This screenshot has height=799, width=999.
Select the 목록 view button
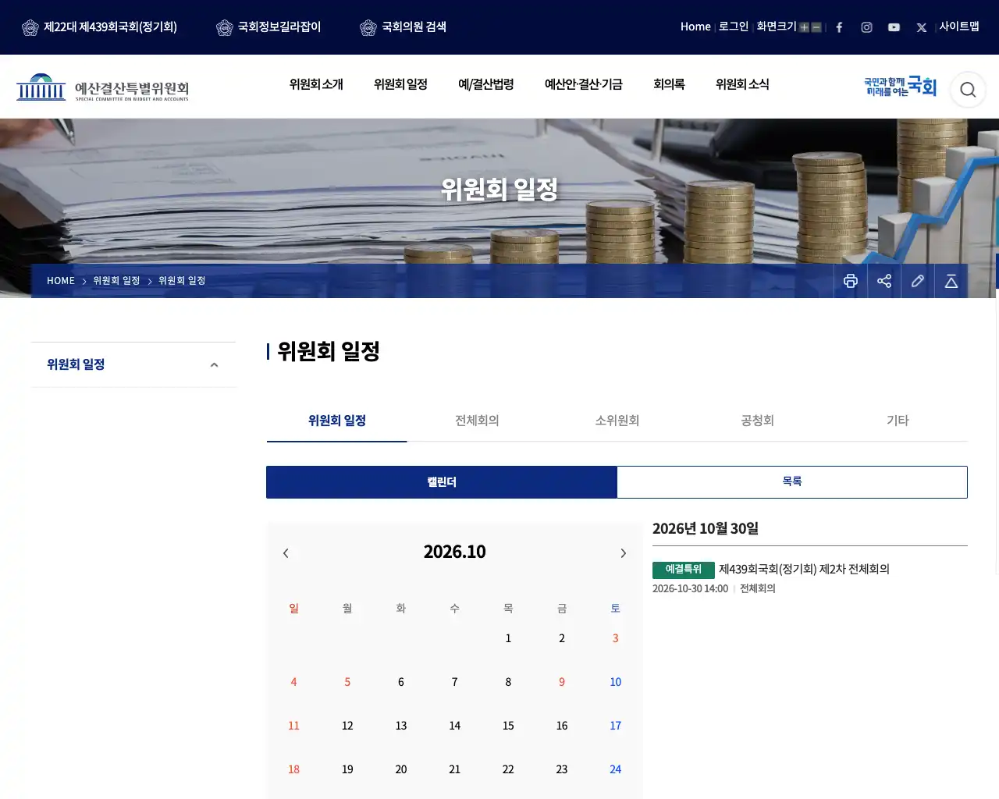pos(792,482)
